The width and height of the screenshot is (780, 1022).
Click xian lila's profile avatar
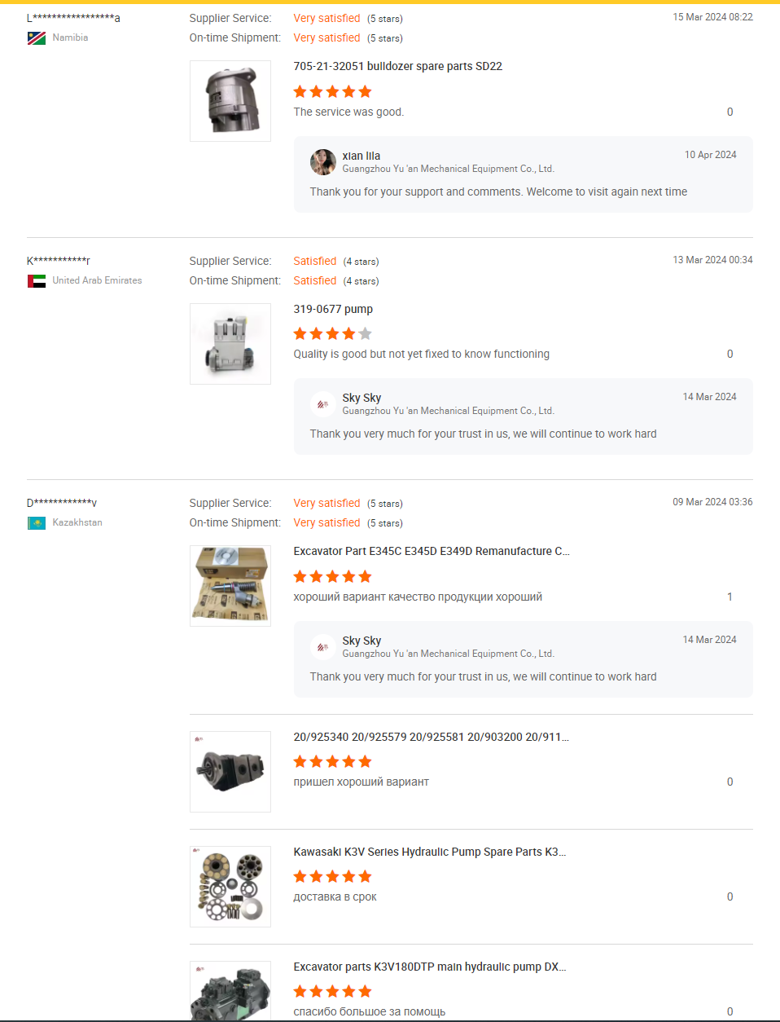323,162
